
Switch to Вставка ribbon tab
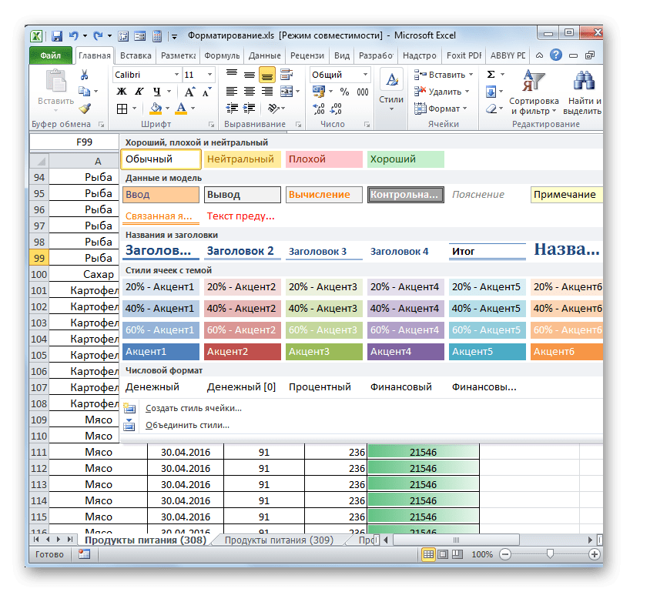pyautogui.click(x=136, y=55)
